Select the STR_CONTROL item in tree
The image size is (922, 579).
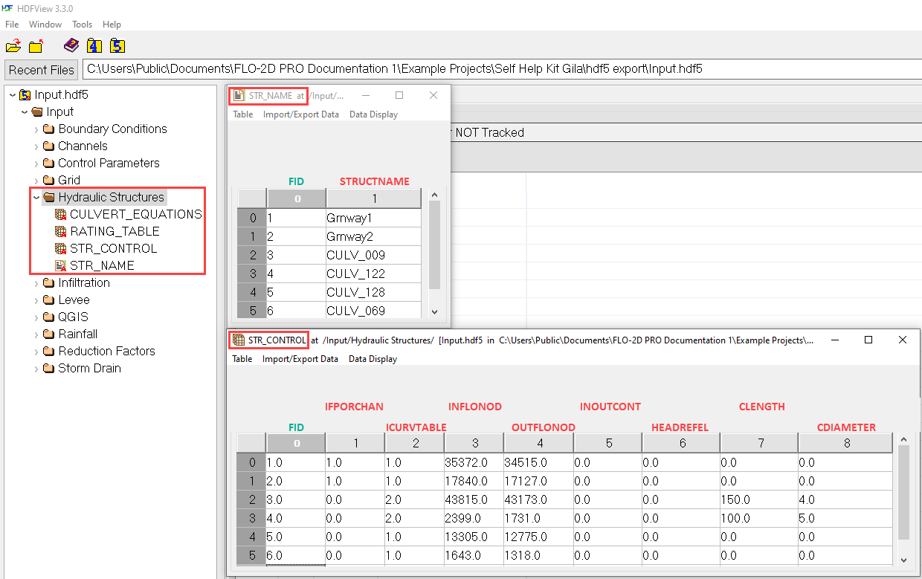[x=113, y=248]
